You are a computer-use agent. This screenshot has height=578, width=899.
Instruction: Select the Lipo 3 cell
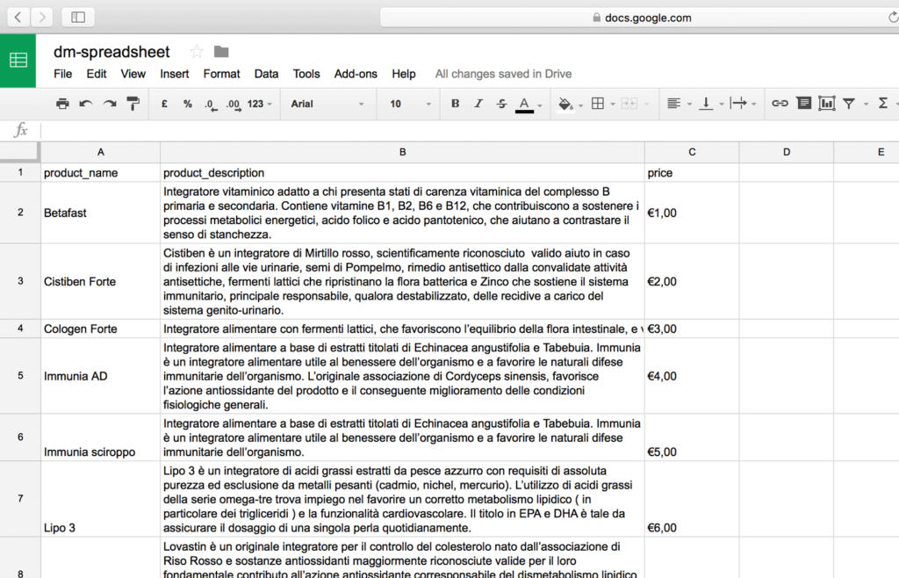[x=100, y=500]
